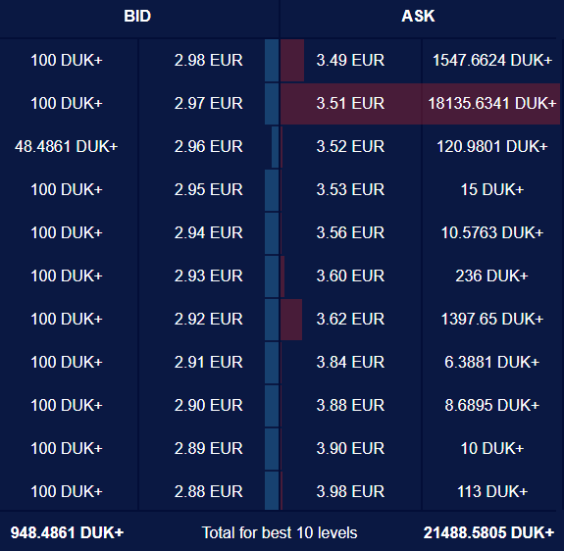Click the 3.98 EUR ask price

(350, 491)
